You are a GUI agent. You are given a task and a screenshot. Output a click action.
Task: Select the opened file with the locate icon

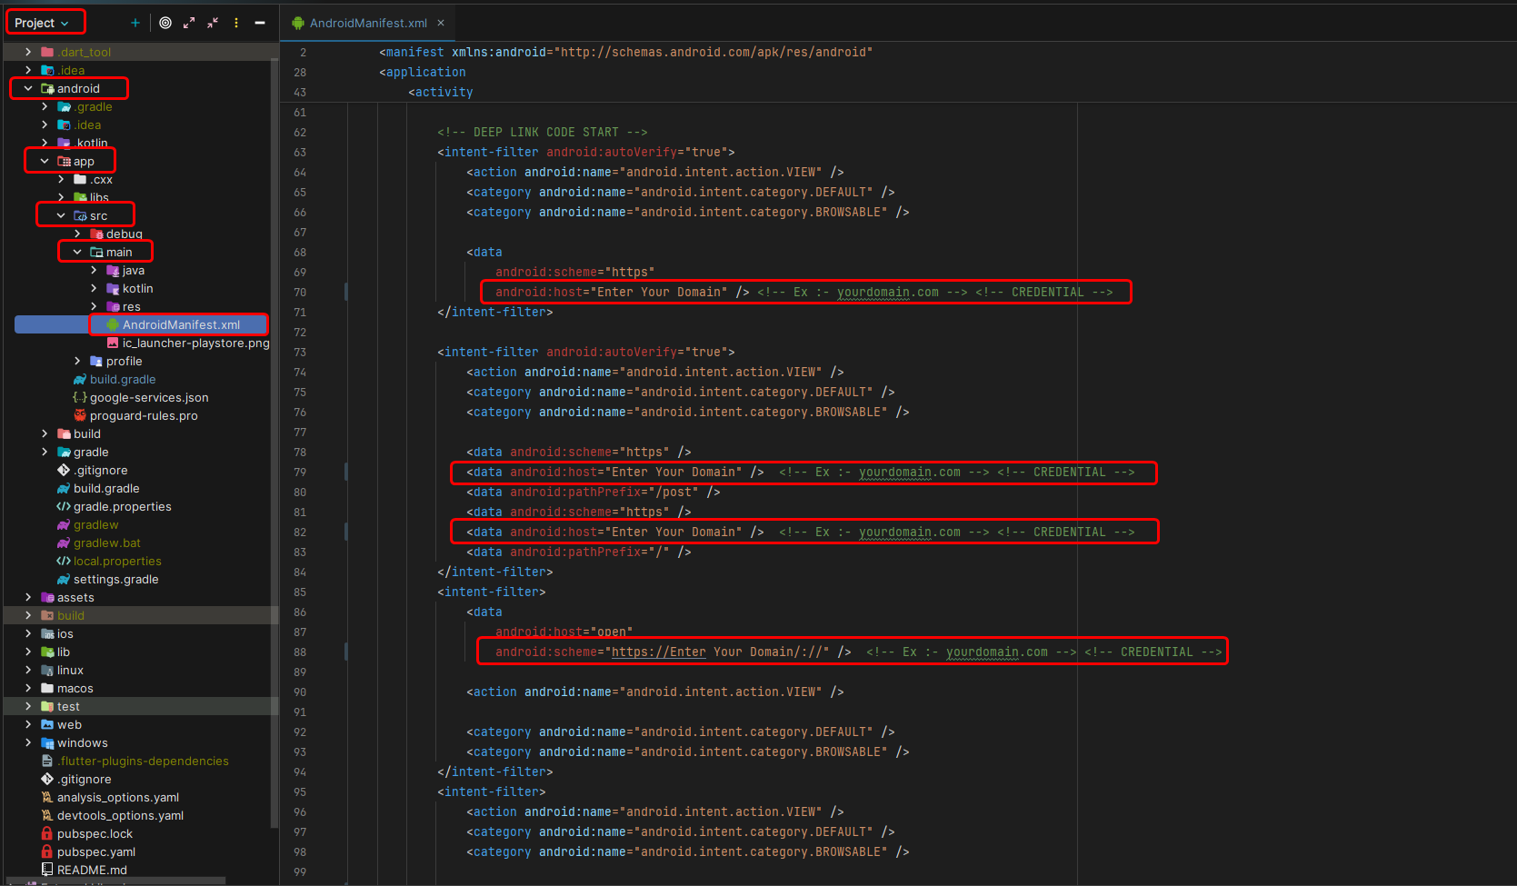(x=165, y=22)
